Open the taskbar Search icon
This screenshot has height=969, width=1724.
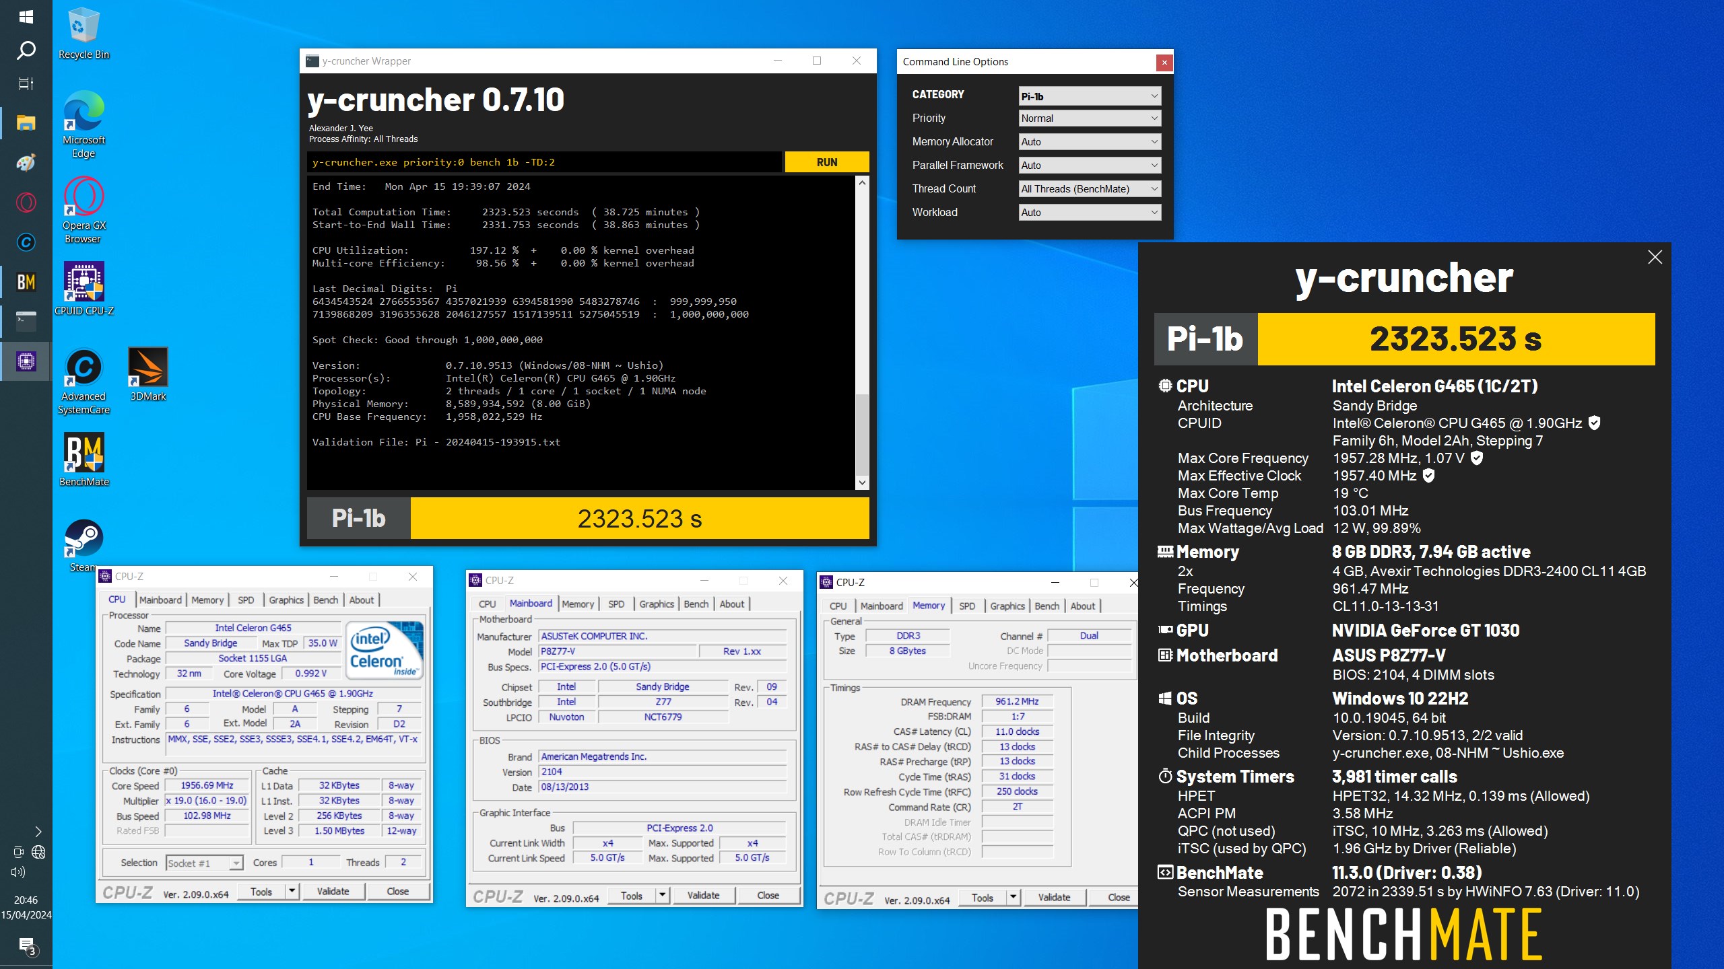[x=26, y=50]
